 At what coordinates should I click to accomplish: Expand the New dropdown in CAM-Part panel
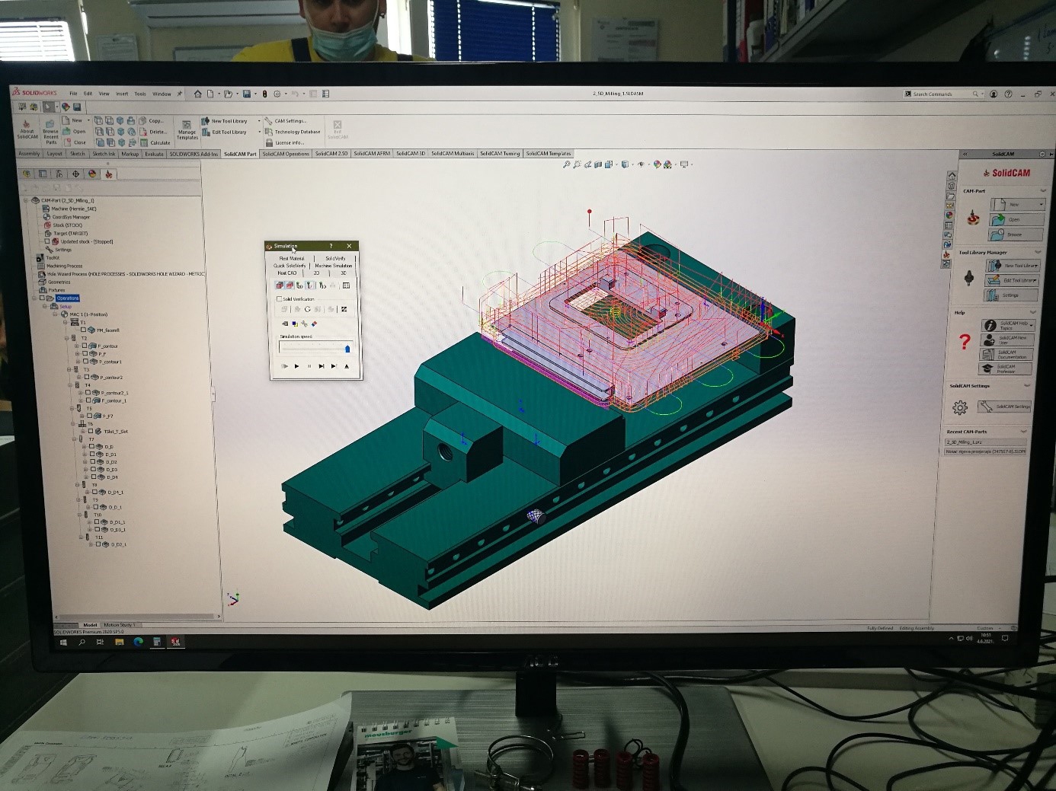[x=1041, y=204]
